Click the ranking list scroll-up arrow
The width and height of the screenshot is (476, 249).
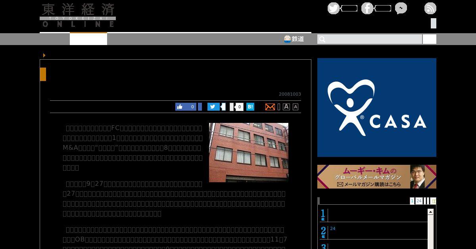(x=430, y=212)
